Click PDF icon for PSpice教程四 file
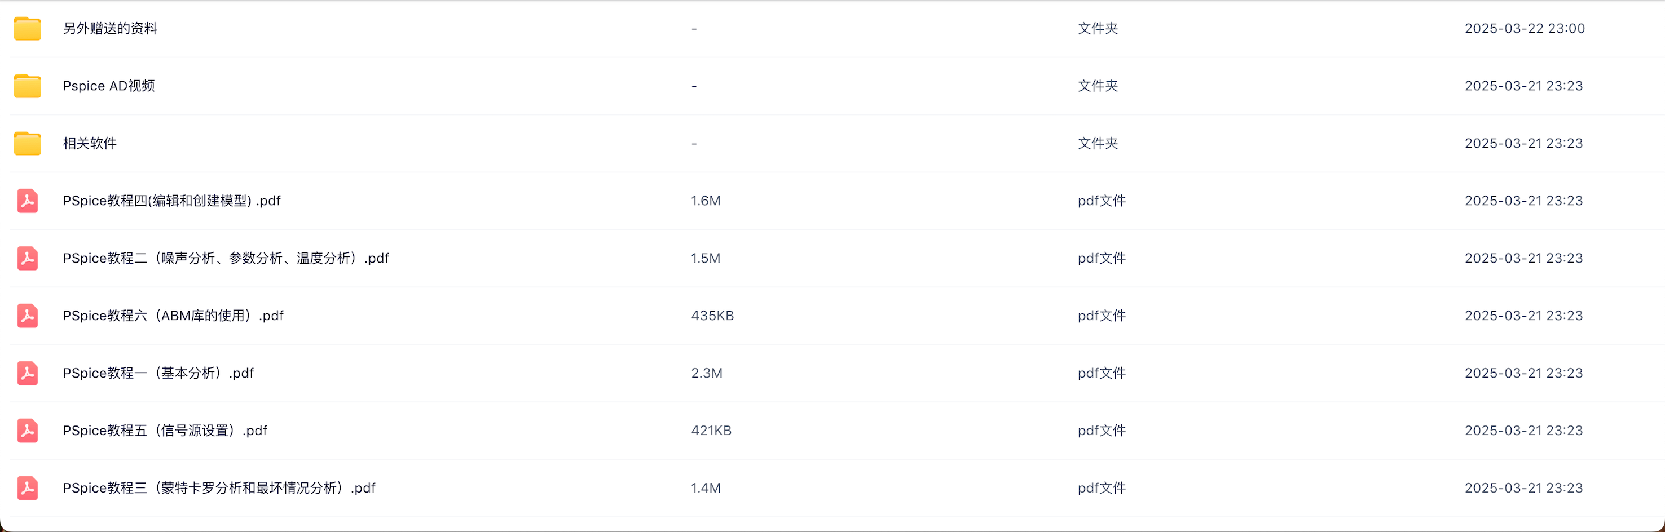 coord(27,201)
